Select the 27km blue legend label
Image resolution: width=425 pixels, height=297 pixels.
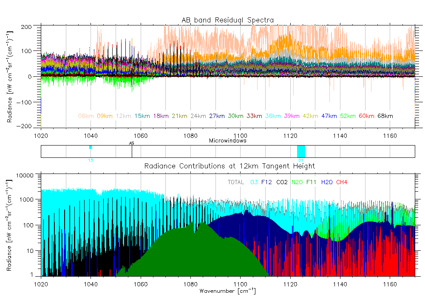217,116
